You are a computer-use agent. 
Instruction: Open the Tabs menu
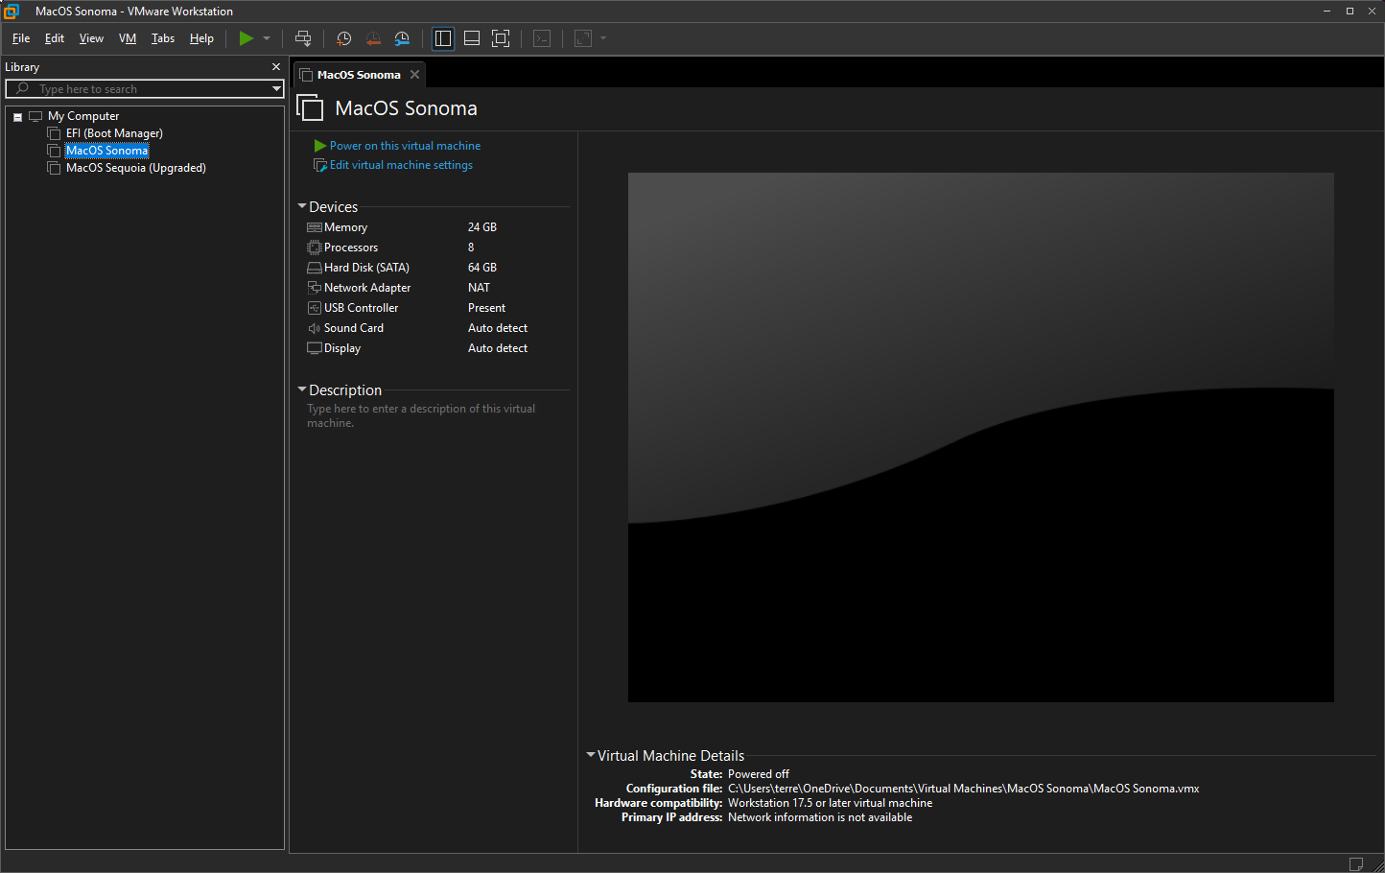point(163,38)
